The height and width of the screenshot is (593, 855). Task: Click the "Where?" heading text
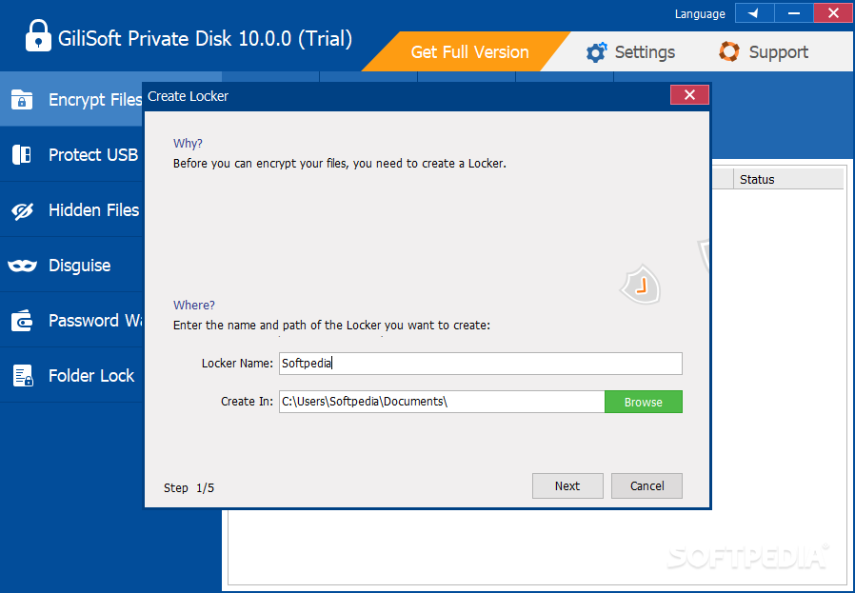(x=194, y=305)
